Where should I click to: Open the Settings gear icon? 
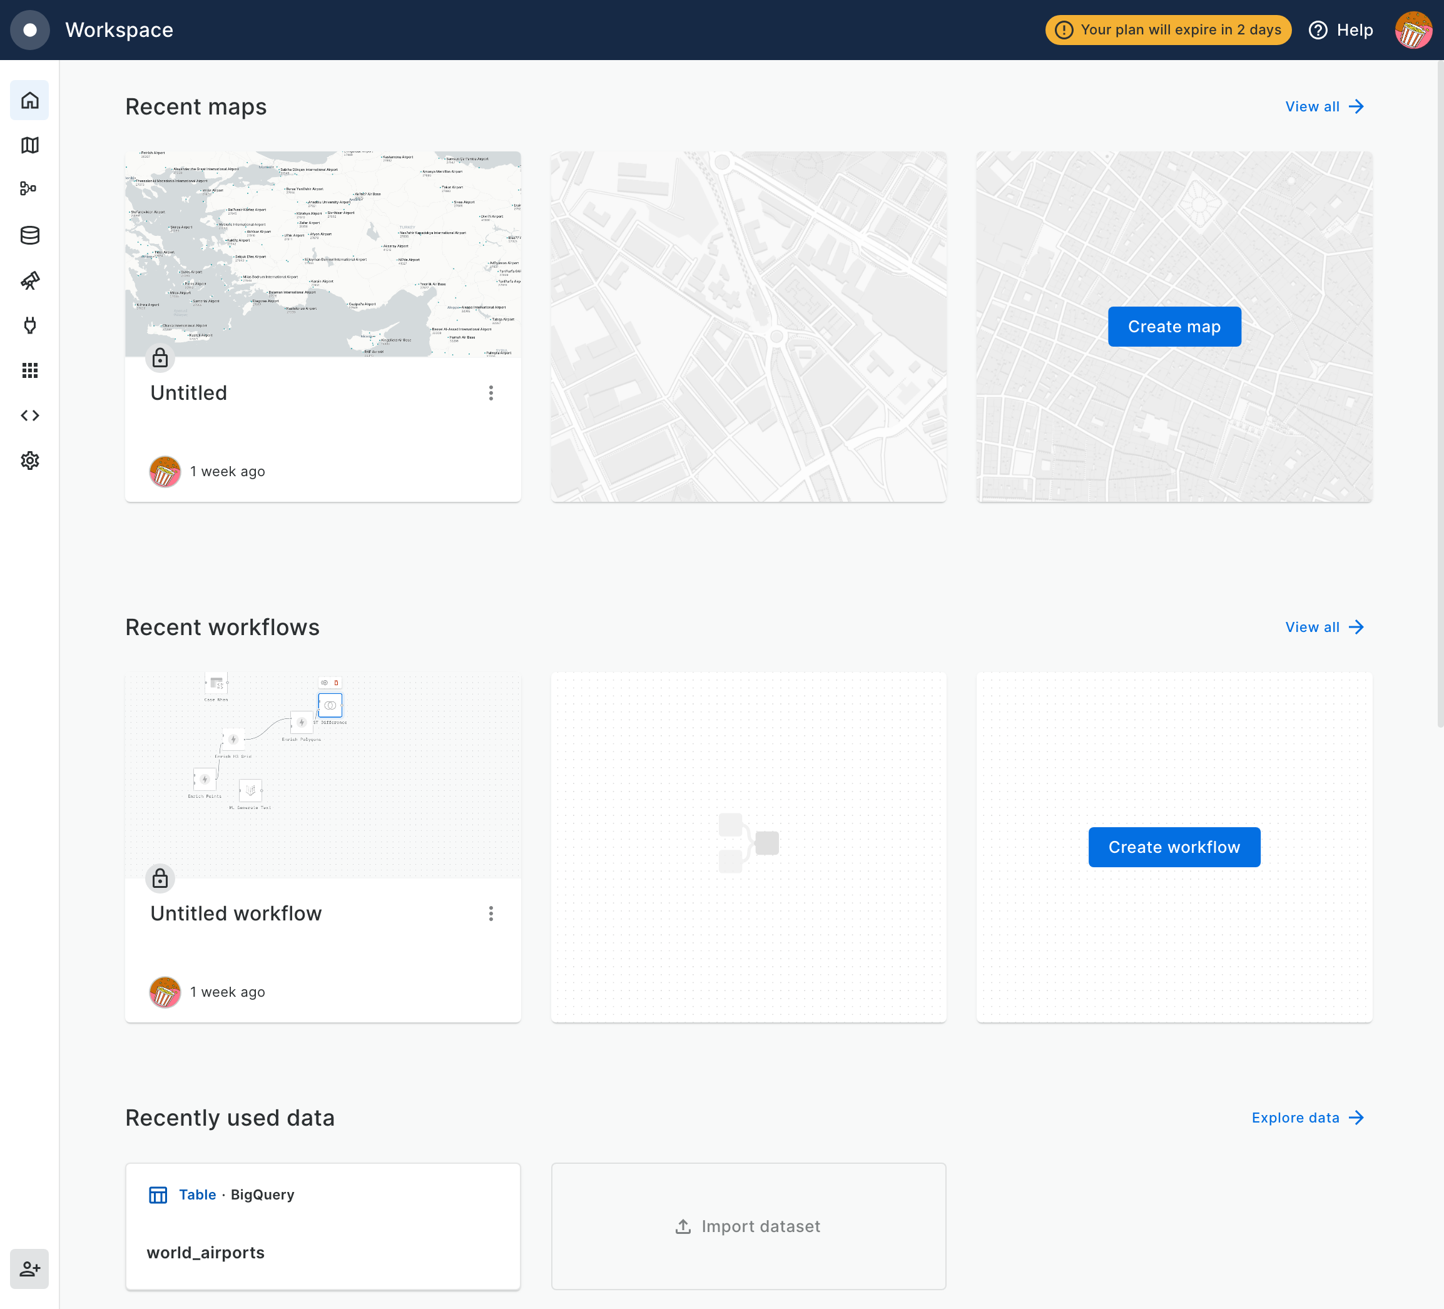click(x=29, y=461)
